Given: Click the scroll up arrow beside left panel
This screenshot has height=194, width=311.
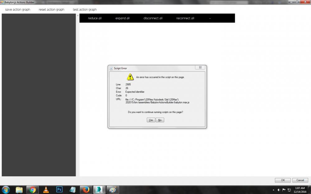Looking at the screenshot, I should click(x=78, y=16).
